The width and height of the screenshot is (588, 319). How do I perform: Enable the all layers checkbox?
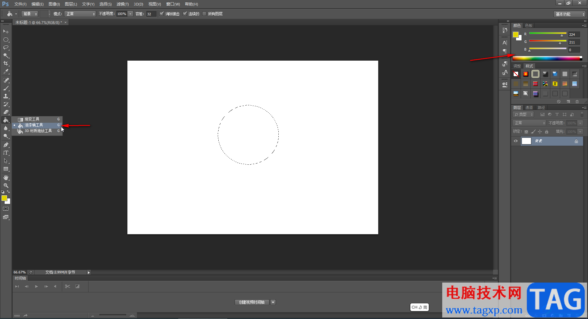point(204,14)
